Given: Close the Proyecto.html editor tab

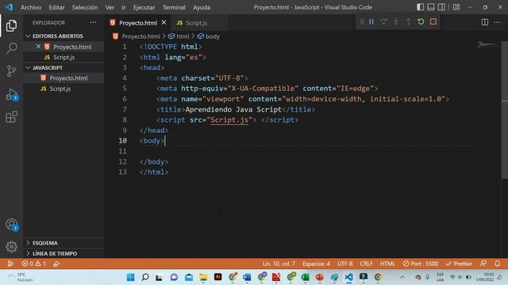Looking at the screenshot, I should tap(164, 23).
